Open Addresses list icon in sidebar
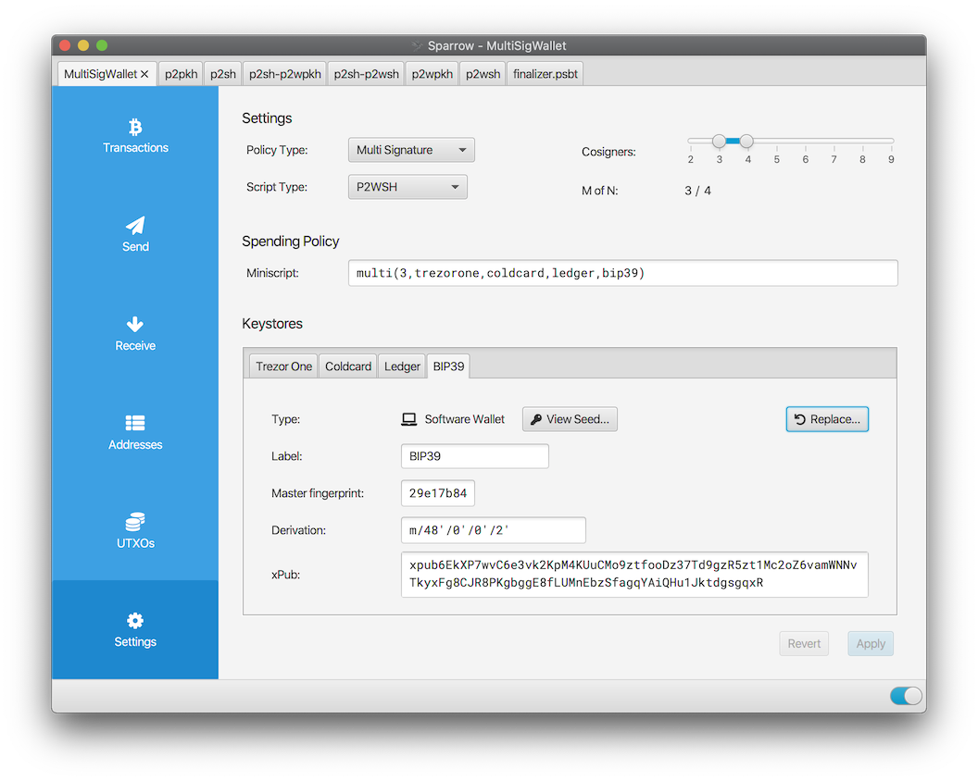Image resolution: width=978 pixels, height=781 pixels. [135, 424]
